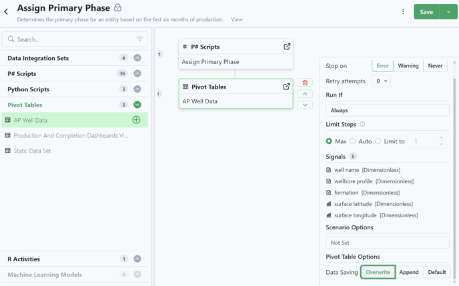The height and width of the screenshot is (286, 459).
Task: Move the Pivot Tables step down
Action: pos(305,105)
